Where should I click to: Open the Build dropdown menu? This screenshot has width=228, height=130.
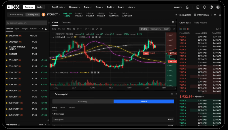(111, 7)
